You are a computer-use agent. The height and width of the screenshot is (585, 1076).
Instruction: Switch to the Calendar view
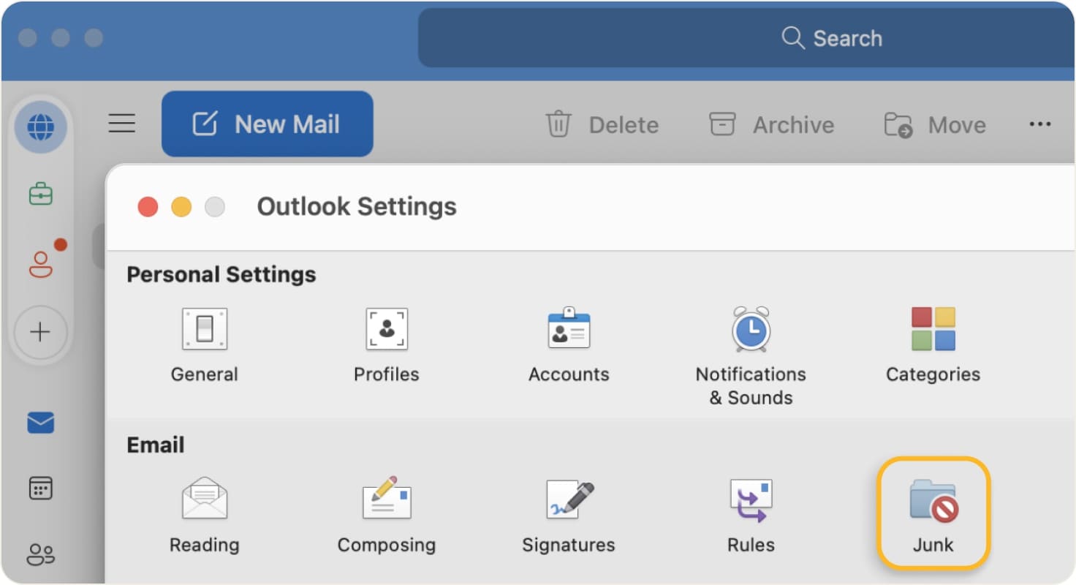pyautogui.click(x=41, y=488)
